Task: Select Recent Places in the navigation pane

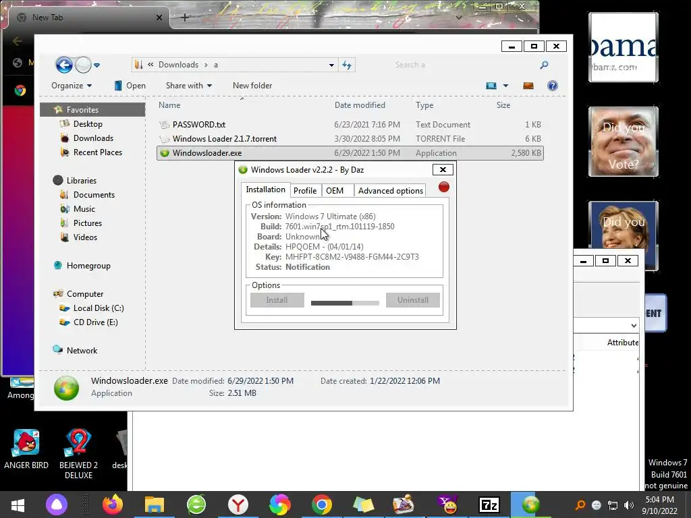Action: click(x=97, y=152)
